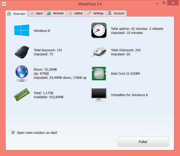This screenshot has width=180, height=156.
Task: Click 'Available: 433,60MB' text
Action: 49,97
